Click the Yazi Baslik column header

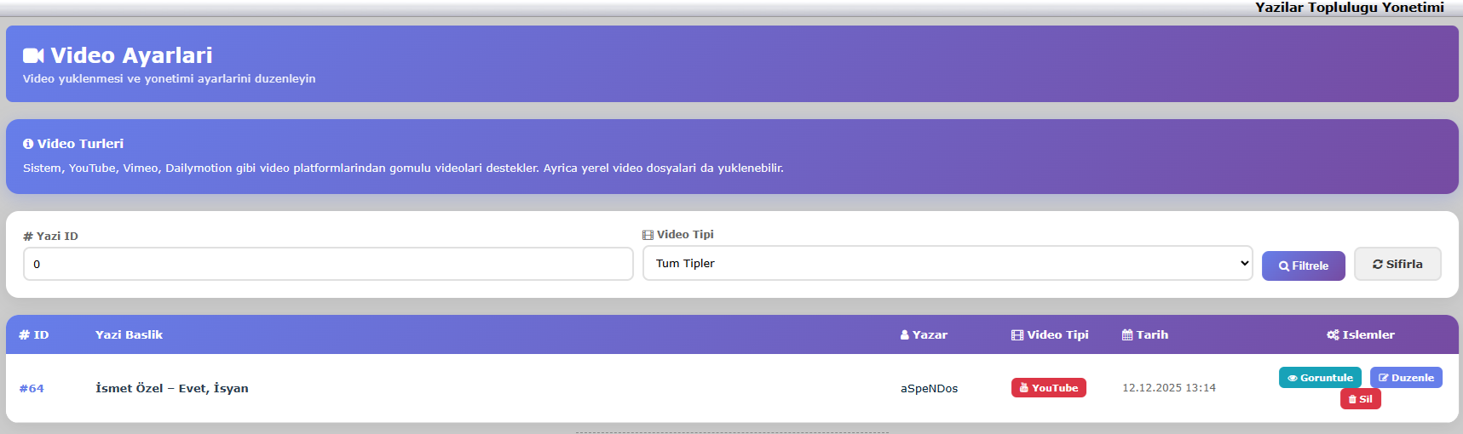coord(129,335)
